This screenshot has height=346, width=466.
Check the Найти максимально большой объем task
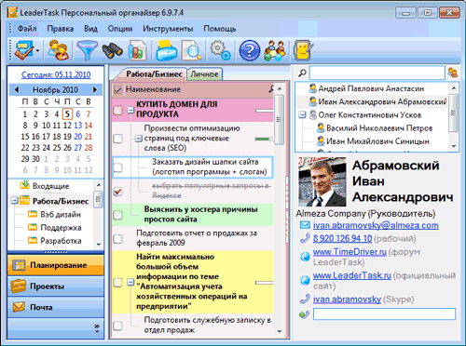(117, 282)
